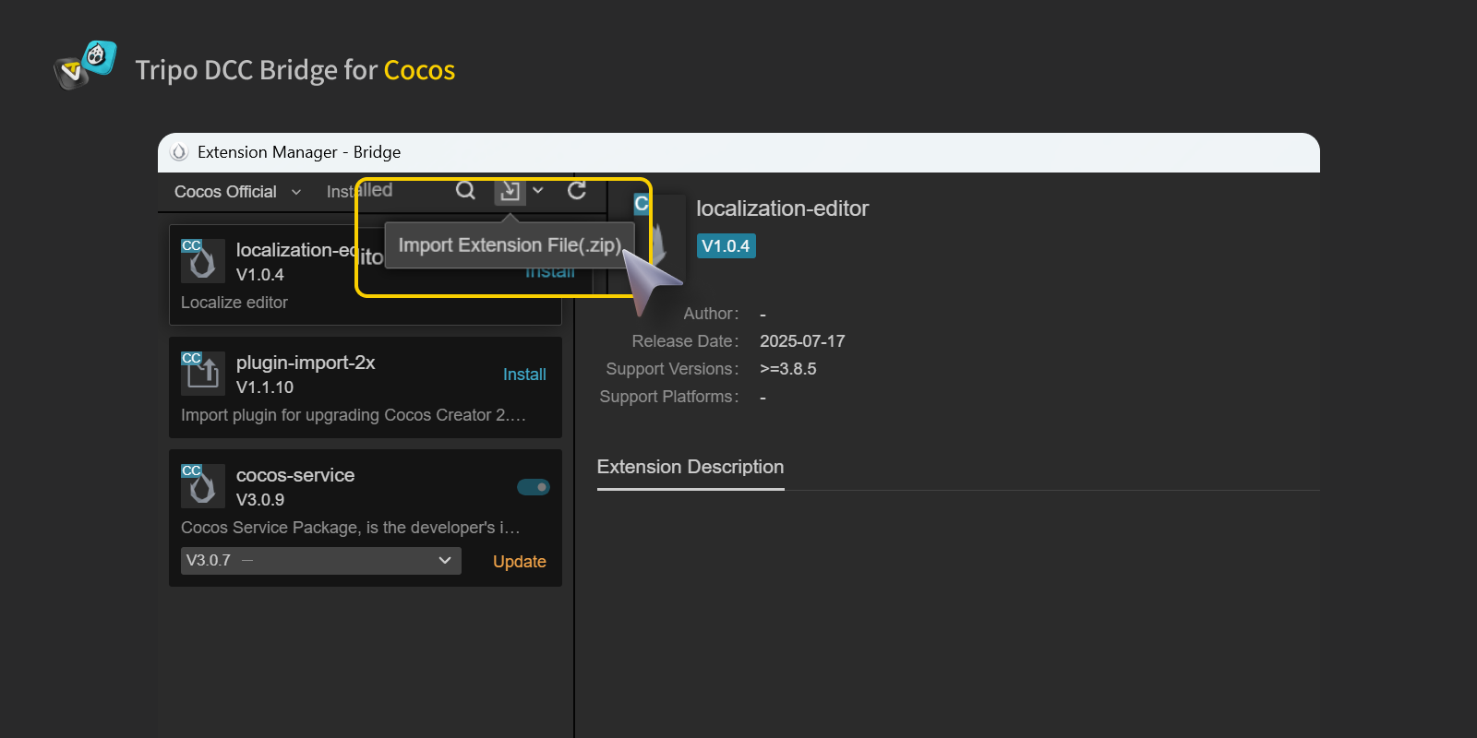The width and height of the screenshot is (1477, 738).
Task: Install the plugin-import-2x extension
Action: [524, 375]
